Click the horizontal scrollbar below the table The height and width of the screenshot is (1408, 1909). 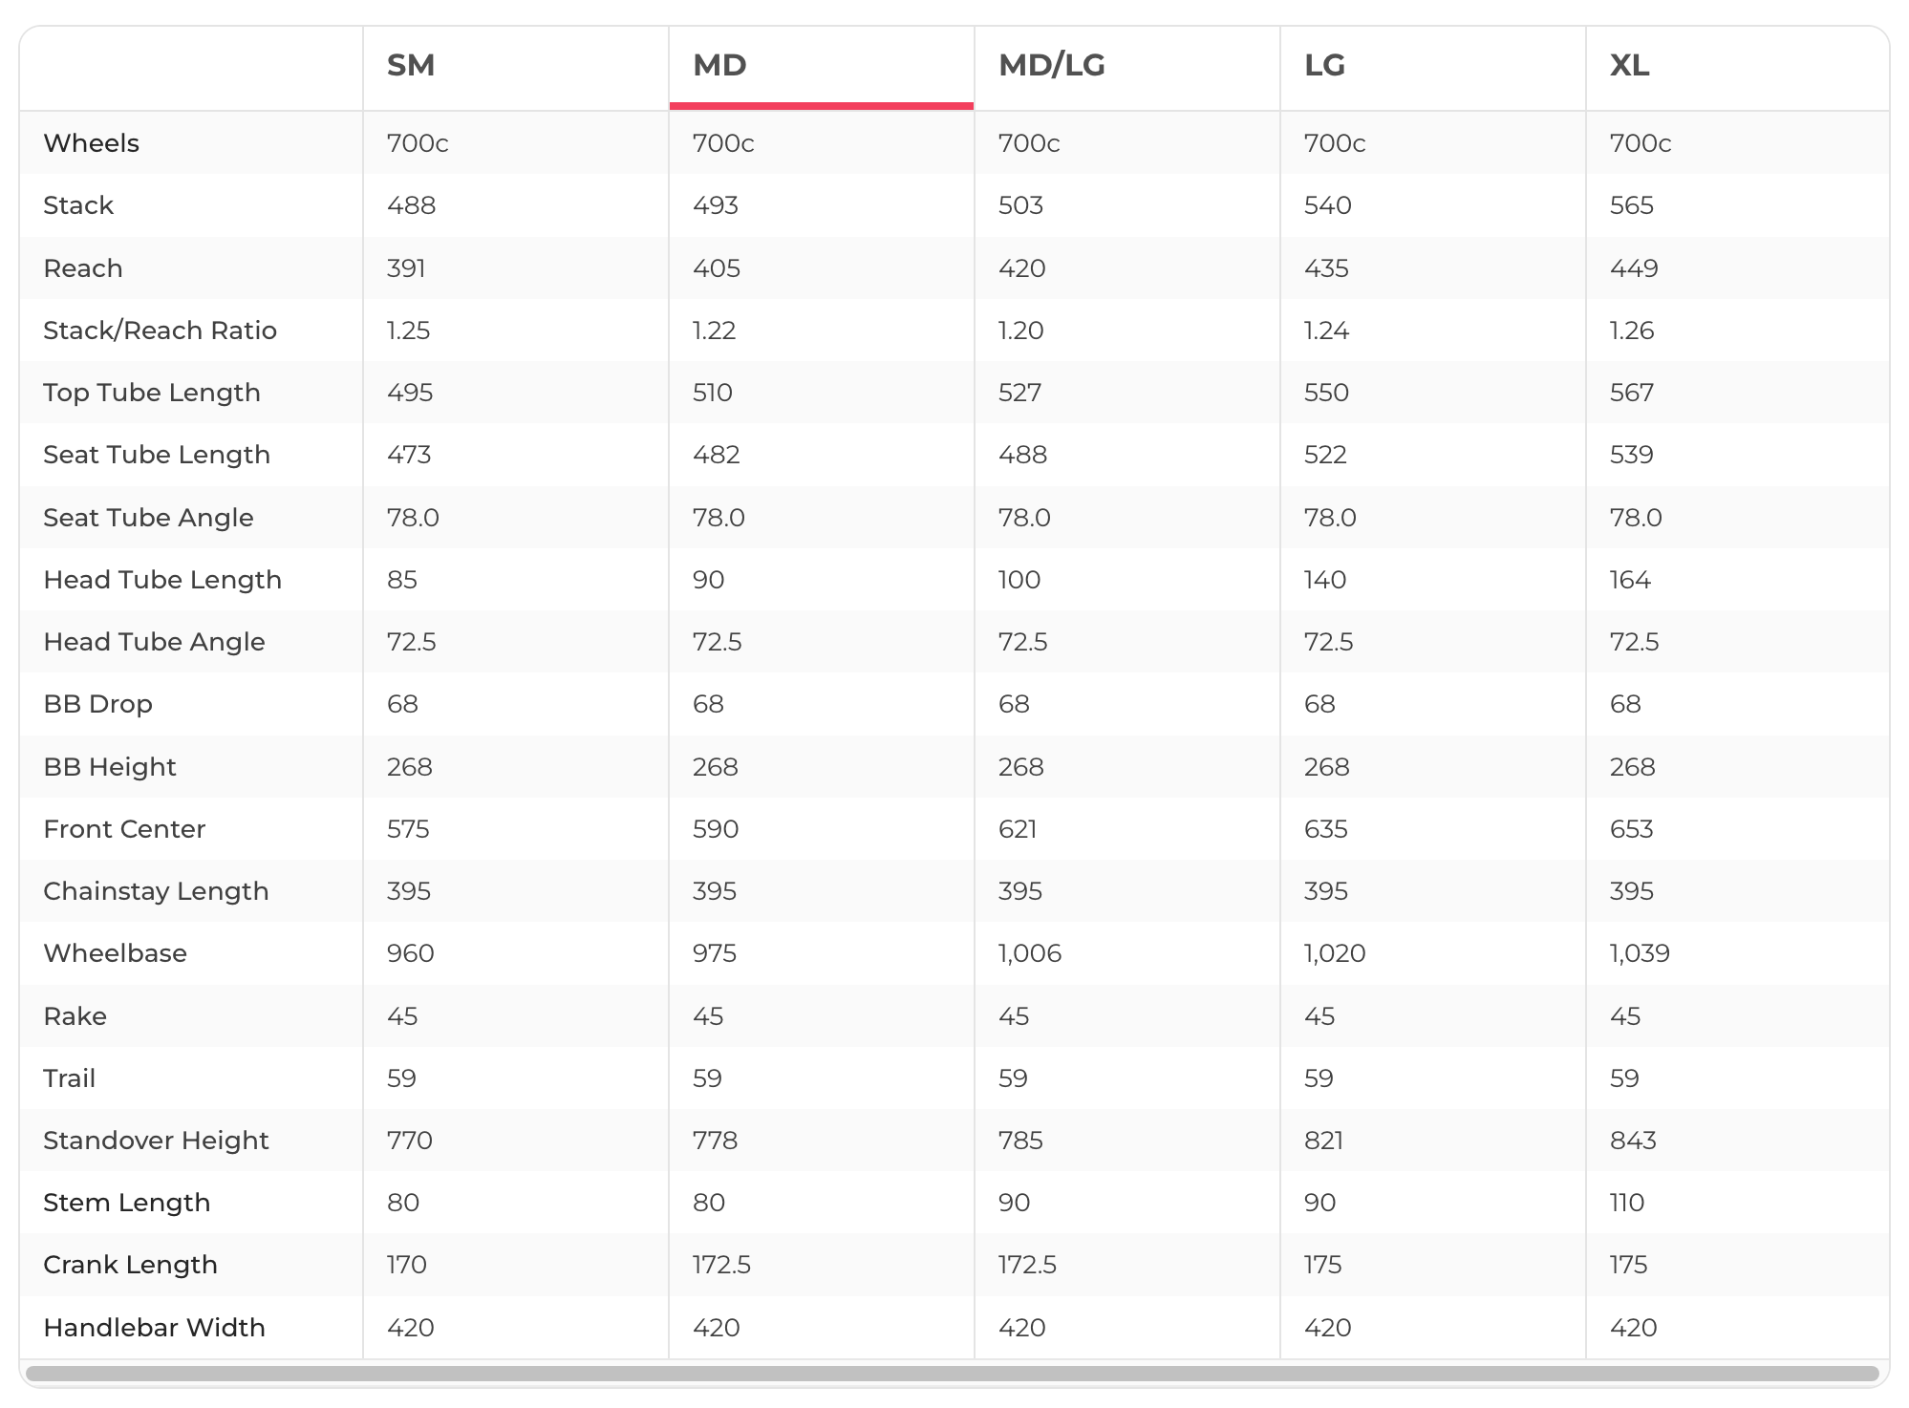952,1374
